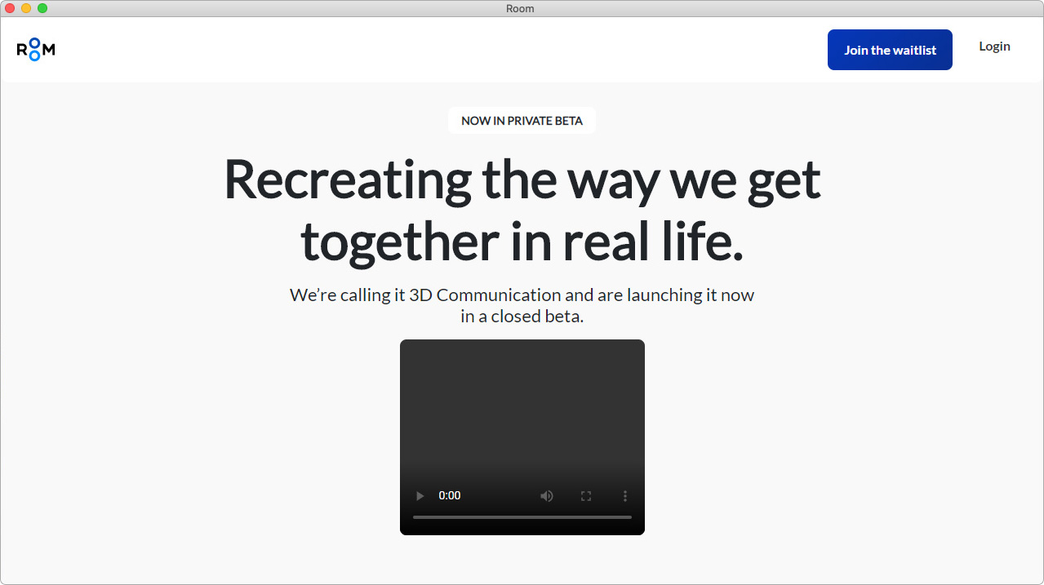Click the headline text about getting together
Viewport: 1044px width, 585px height.
pyautogui.click(x=522, y=210)
